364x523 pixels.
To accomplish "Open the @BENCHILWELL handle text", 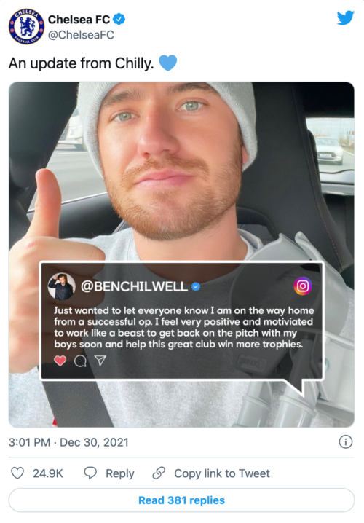I will click(134, 286).
